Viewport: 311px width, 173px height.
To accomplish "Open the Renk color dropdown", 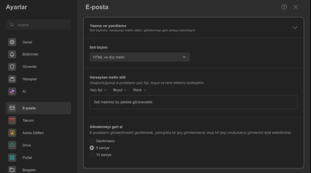I will (140, 90).
